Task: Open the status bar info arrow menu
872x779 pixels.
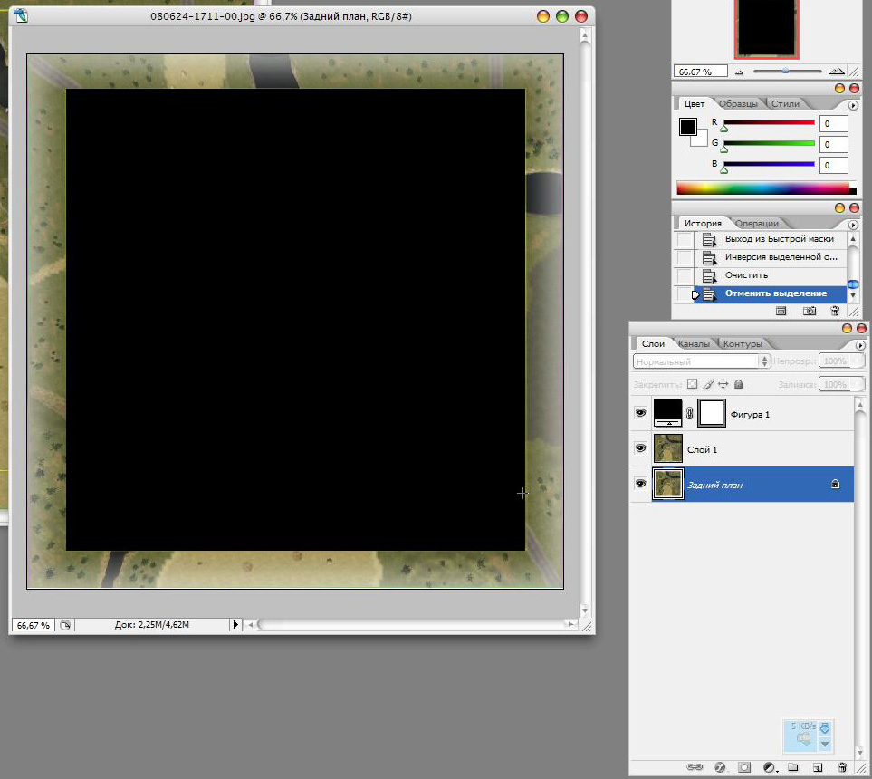Action: click(x=236, y=625)
